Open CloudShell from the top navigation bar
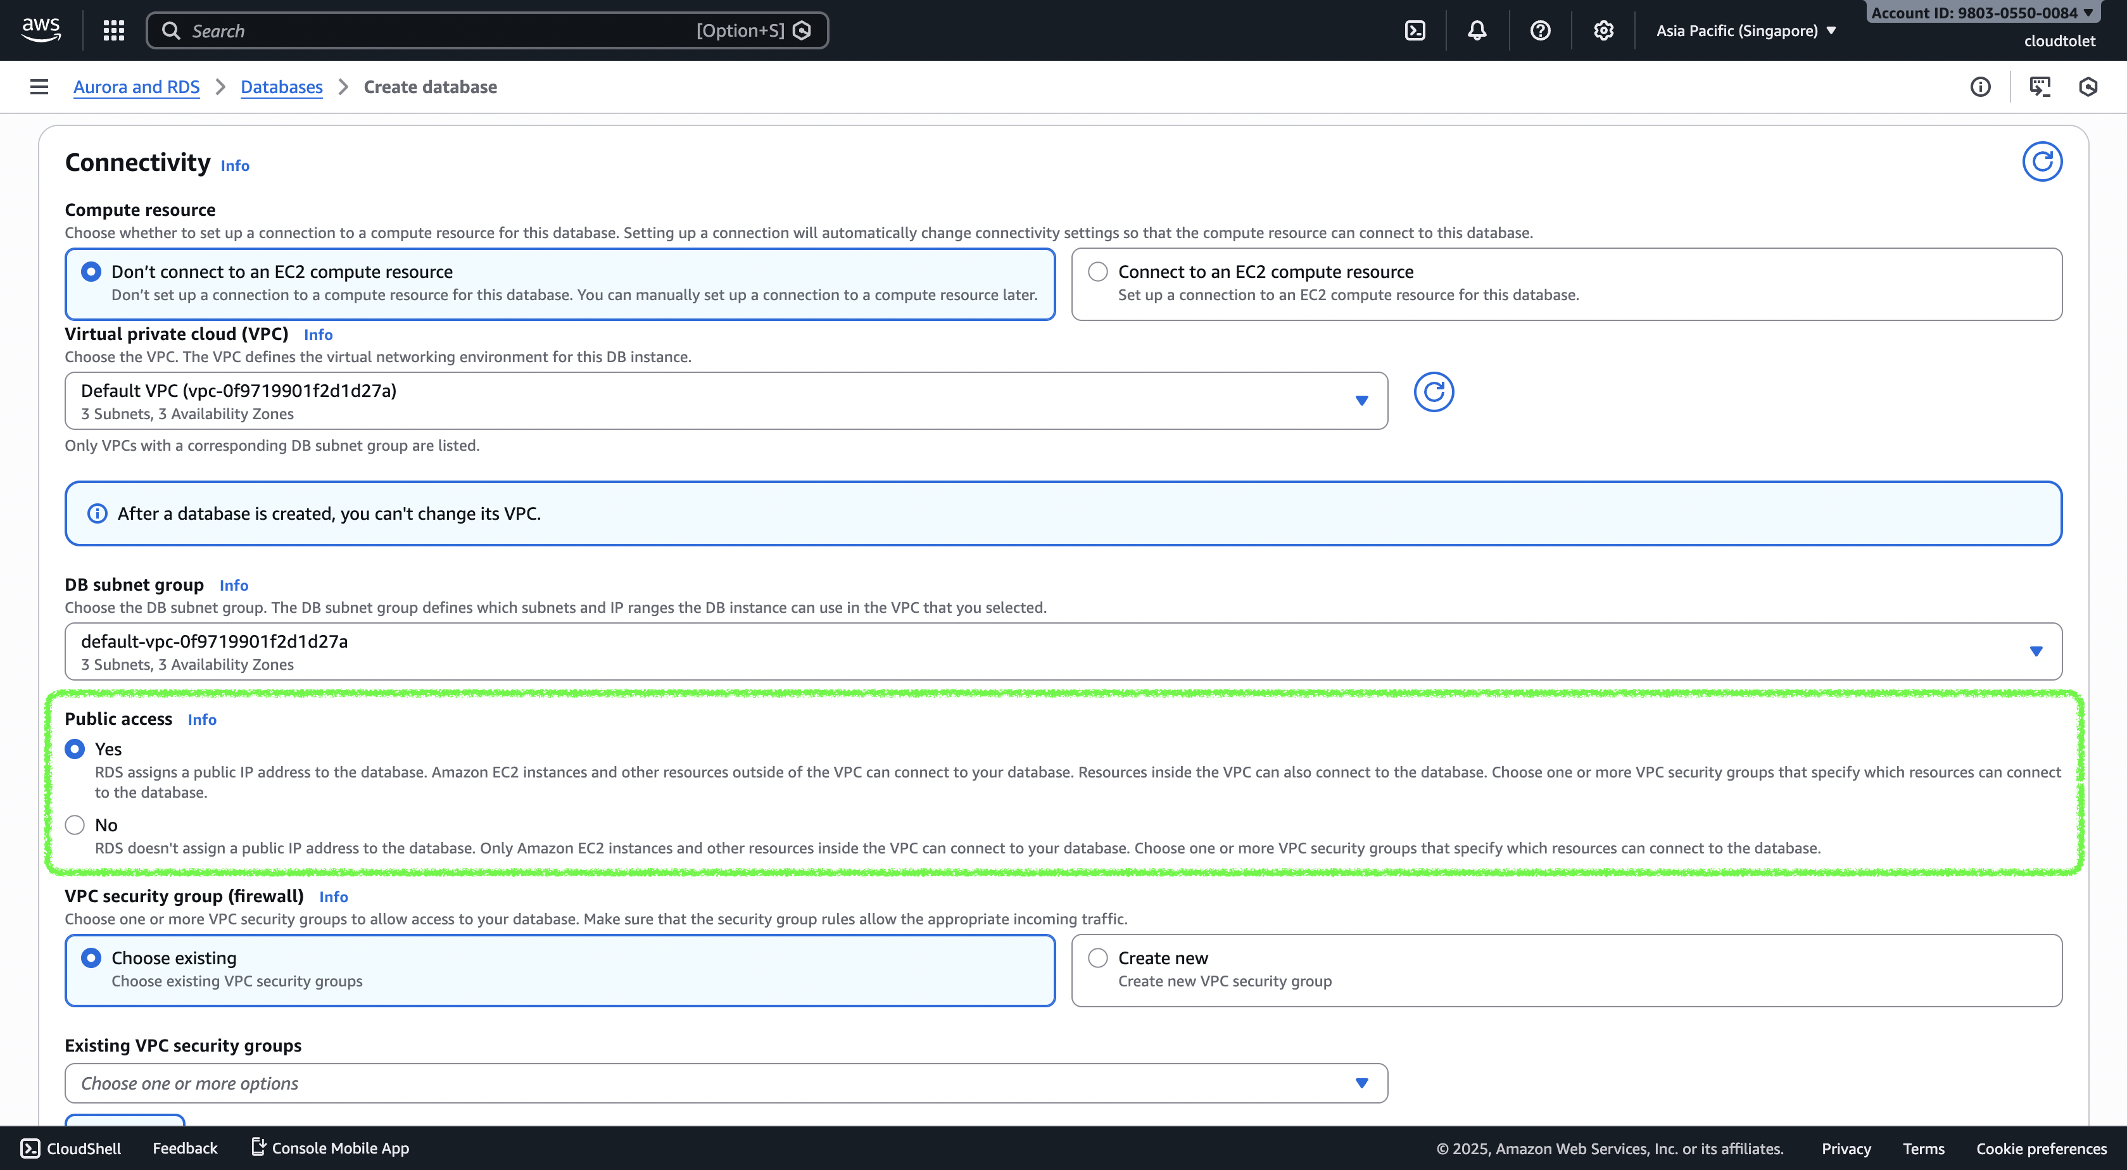Screen dimensions: 2127x1170 tap(1415, 30)
